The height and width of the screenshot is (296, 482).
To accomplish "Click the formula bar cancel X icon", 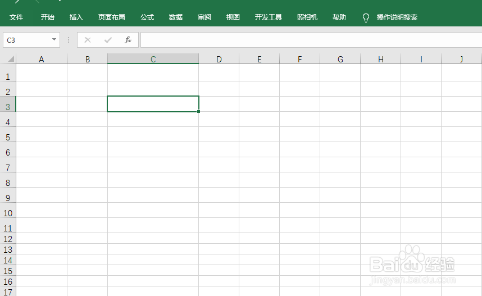I will (x=88, y=40).
